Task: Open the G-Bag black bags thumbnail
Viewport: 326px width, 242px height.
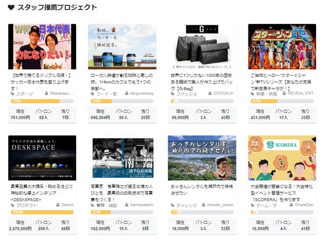Action: (x=202, y=47)
